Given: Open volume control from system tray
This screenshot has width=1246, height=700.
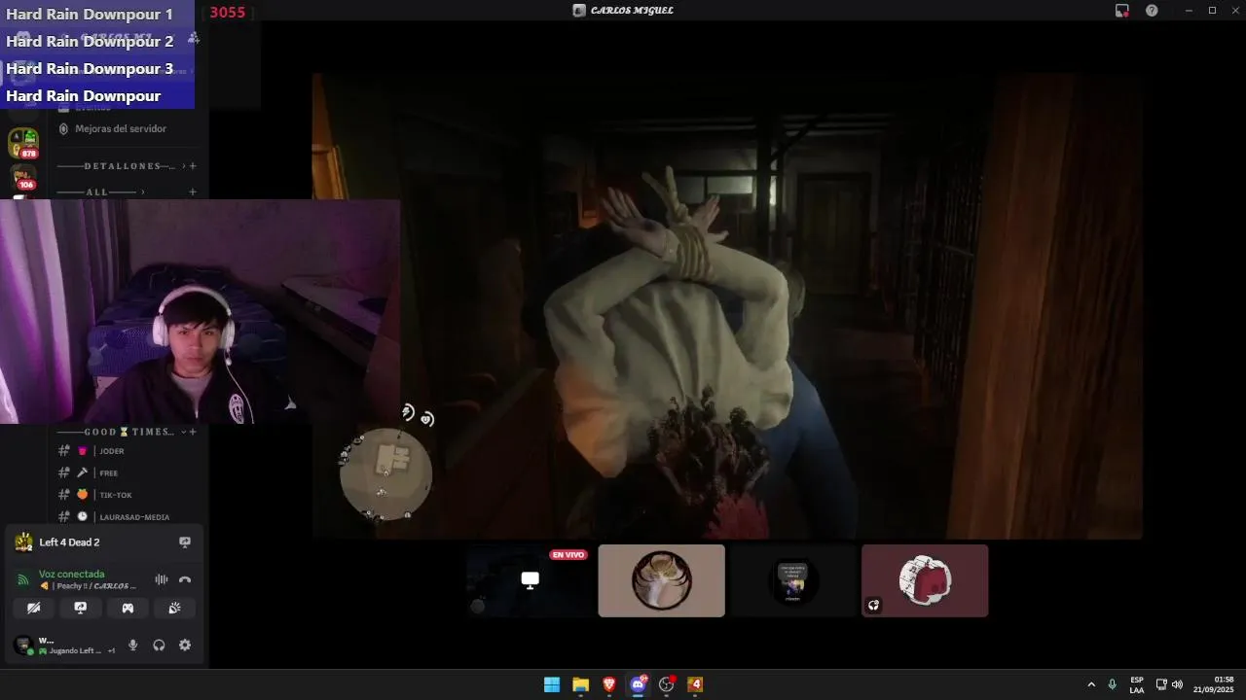Looking at the screenshot, I should pyautogui.click(x=1177, y=684).
